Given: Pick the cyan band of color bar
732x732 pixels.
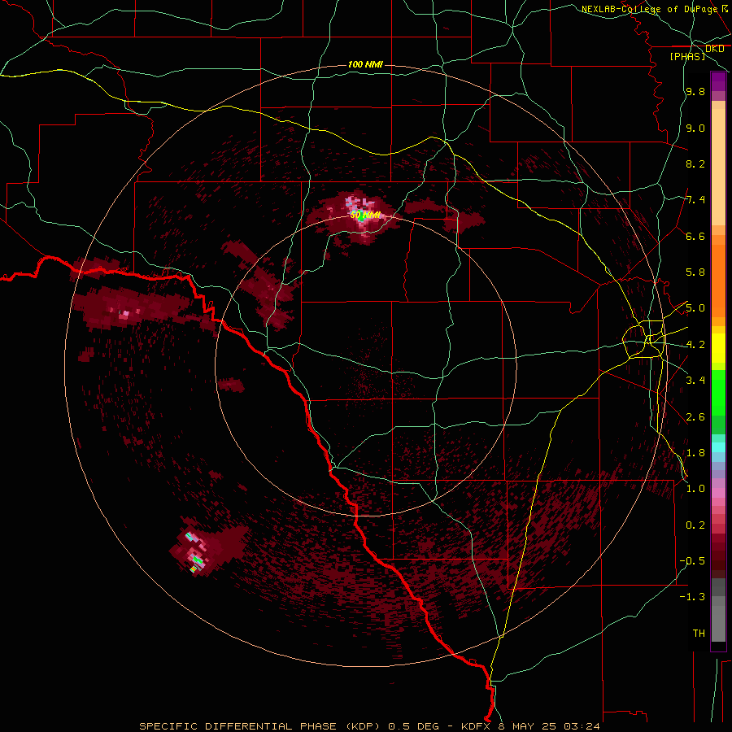Looking at the screenshot, I should (718, 447).
